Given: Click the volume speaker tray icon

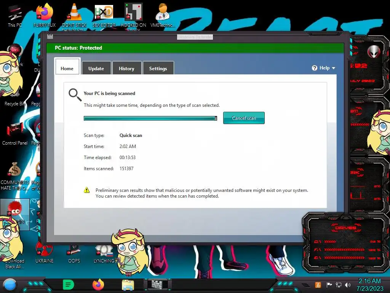Looking at the screenshot, I should pos(348,285).
